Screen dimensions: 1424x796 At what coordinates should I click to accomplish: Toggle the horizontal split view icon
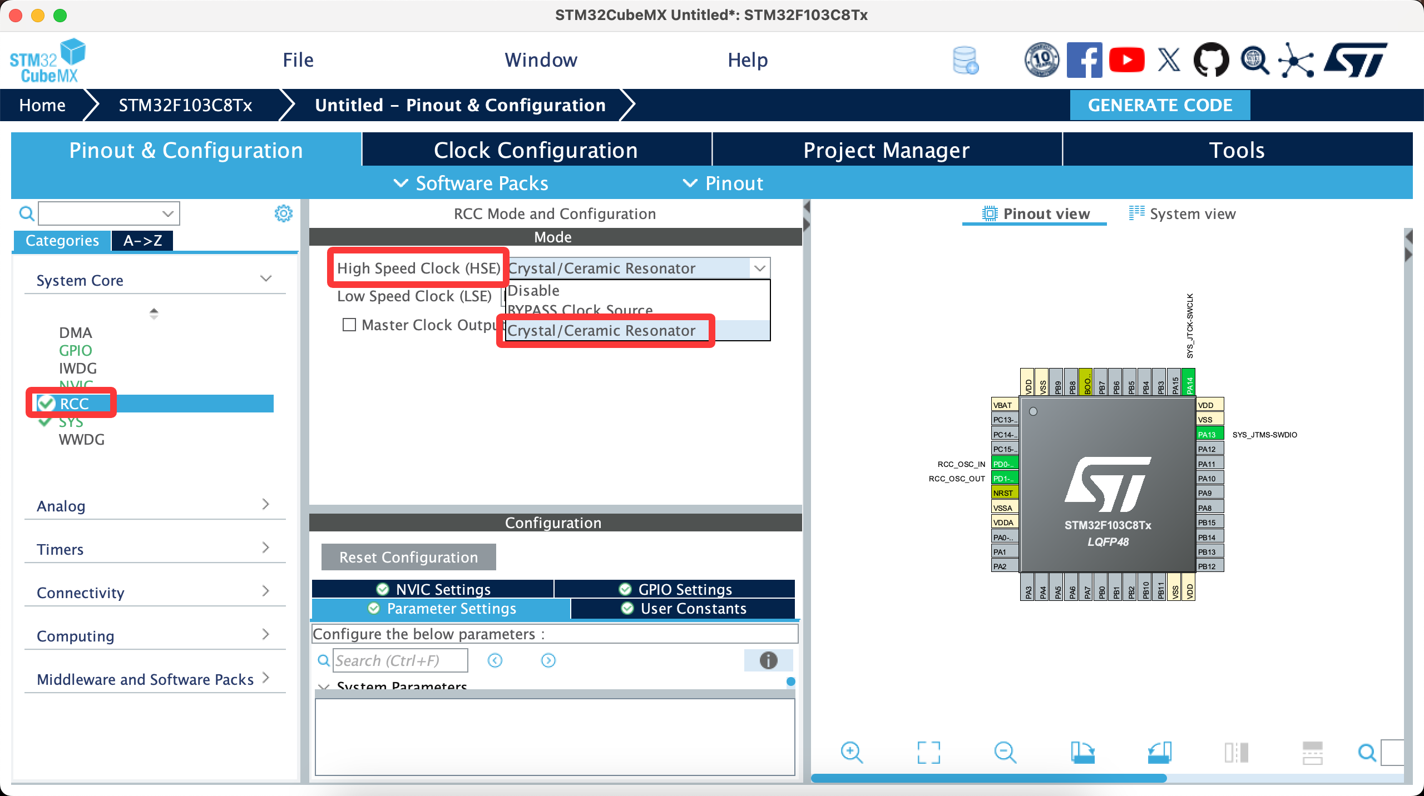1313,753
